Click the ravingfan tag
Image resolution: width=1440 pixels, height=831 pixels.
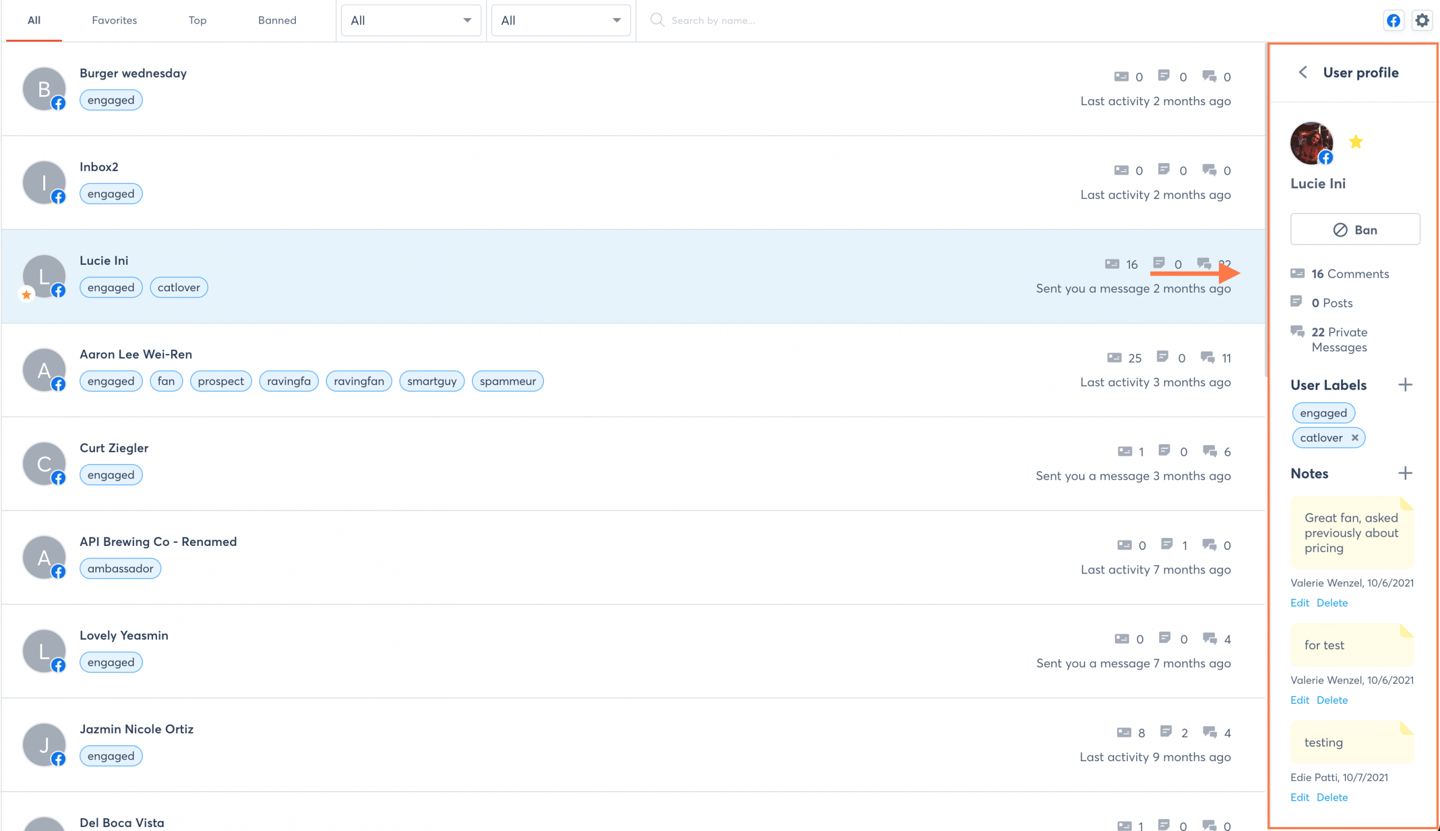pyautogui.click(x=358, y=381)
